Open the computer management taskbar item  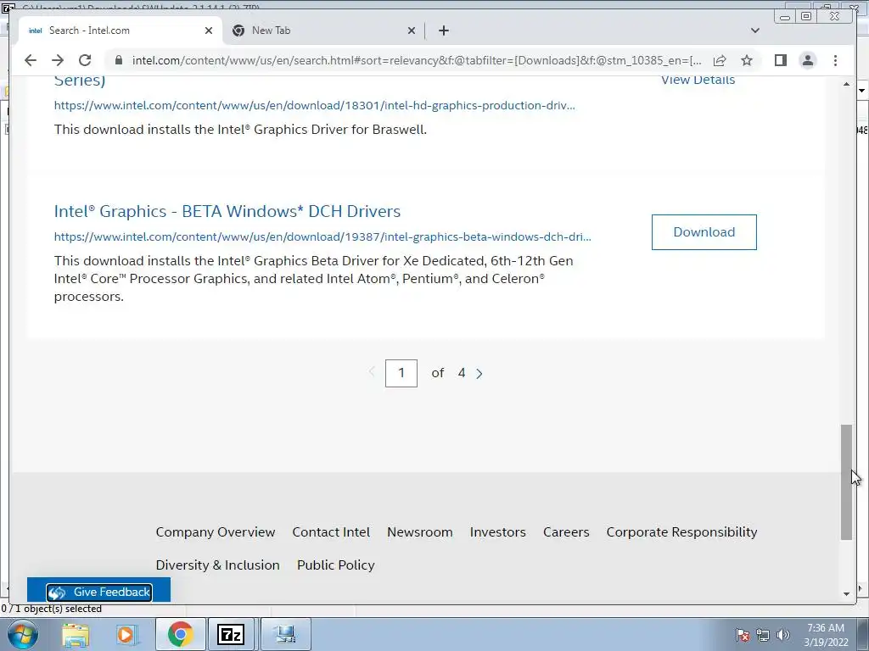coord(285,634)
